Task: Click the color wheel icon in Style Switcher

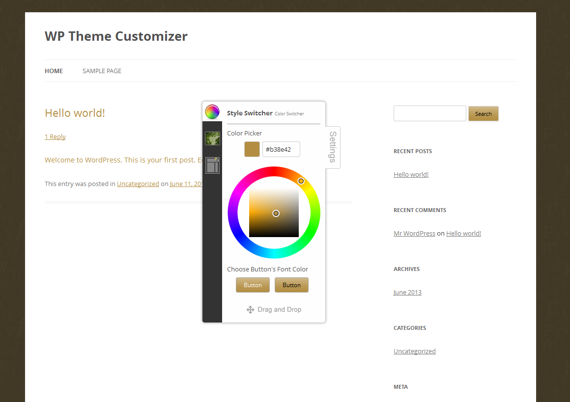Action: tap(212, 112)
